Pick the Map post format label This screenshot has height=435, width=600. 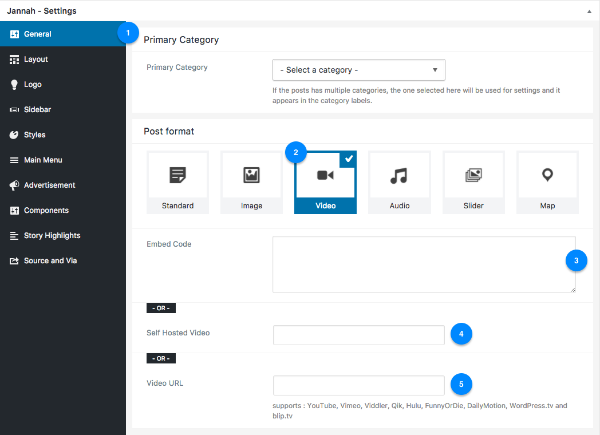click(547, 206)
